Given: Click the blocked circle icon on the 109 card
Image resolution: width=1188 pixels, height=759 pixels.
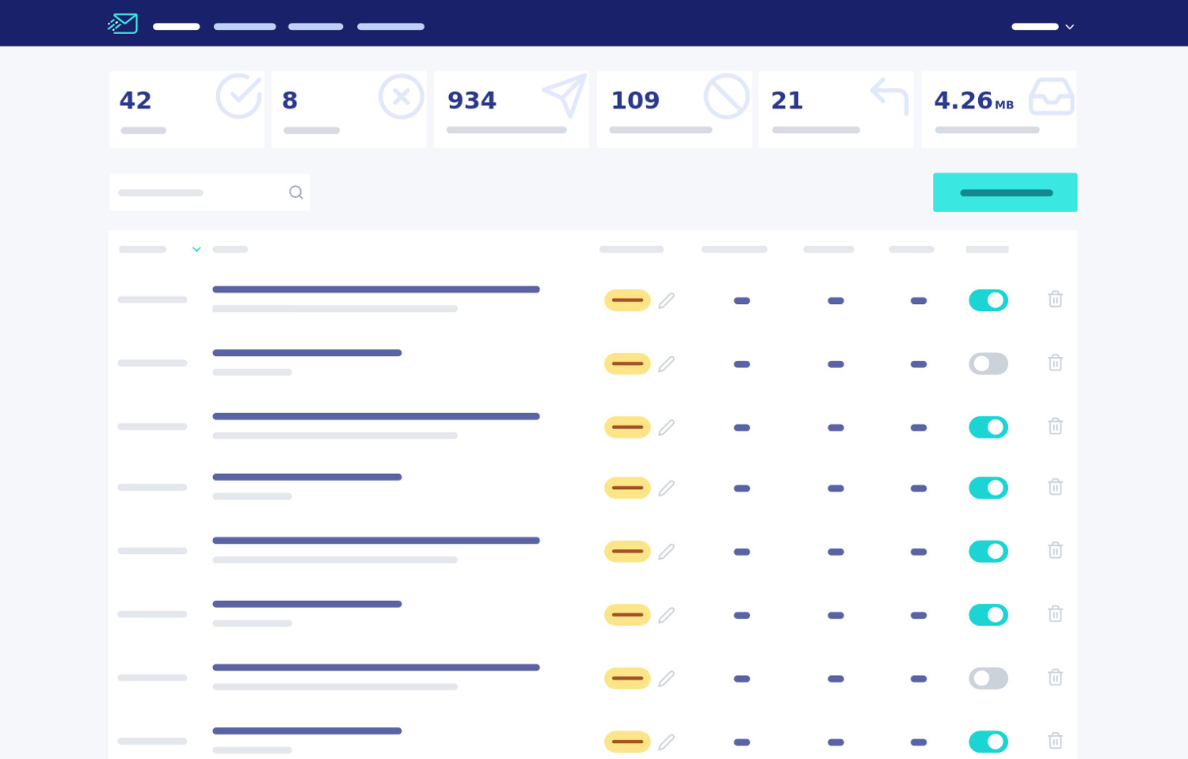Looking at the screenshot, I should click(x=727, y=97).
